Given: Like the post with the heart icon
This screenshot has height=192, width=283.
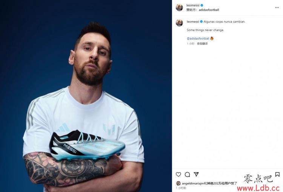Looking at the screenshot, I should [178, 174].
